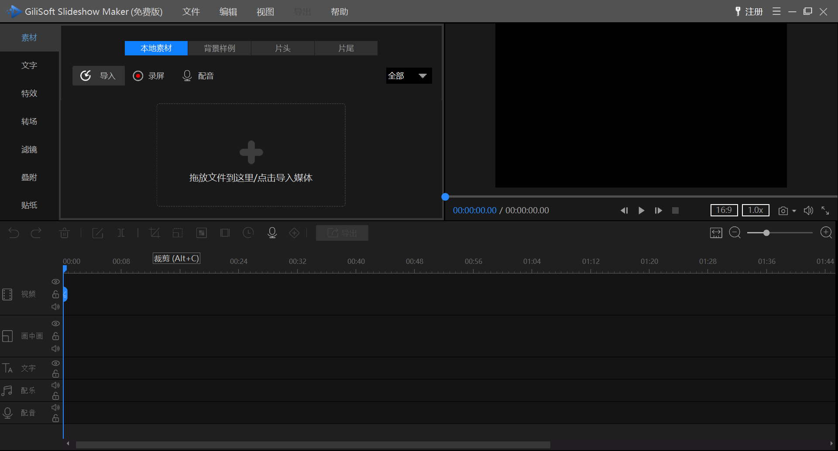Take a snapshot with camera icon
Viewport: 838px width, 451px height.
pyautogui.click(x=783, y=211)
